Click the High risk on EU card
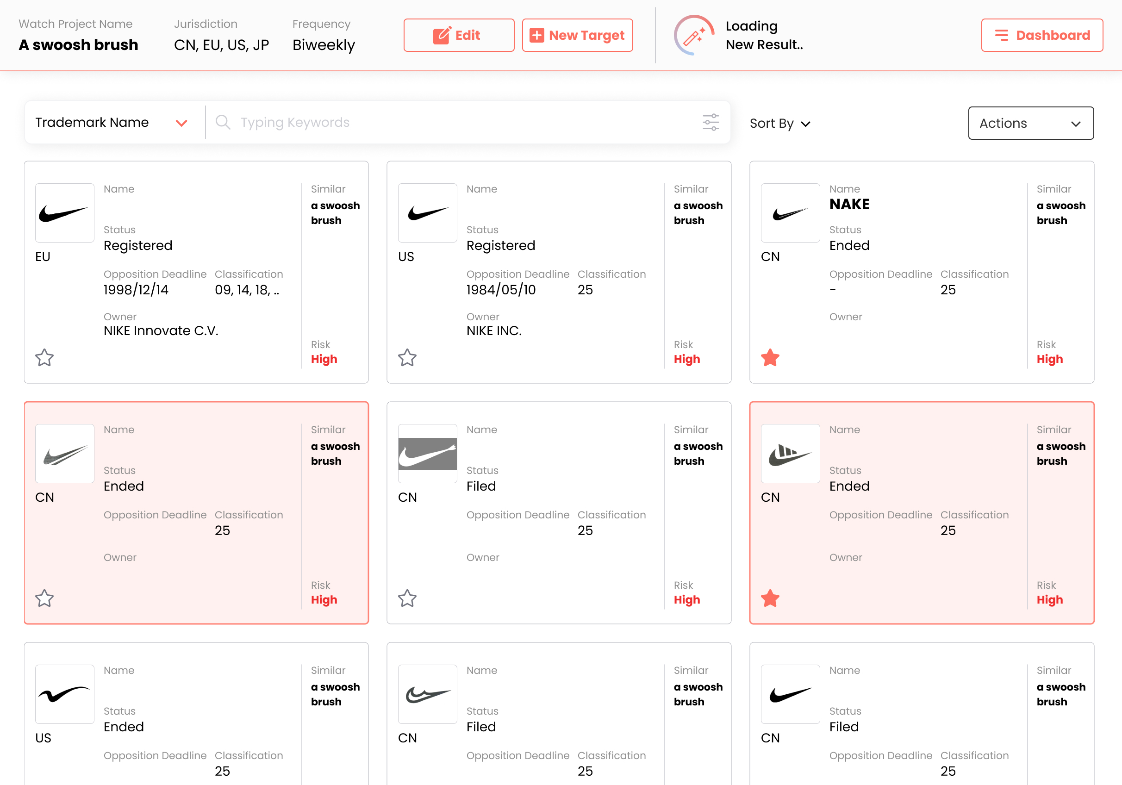This screenshot has width=1122, height=785. click(x=324, y=359)
